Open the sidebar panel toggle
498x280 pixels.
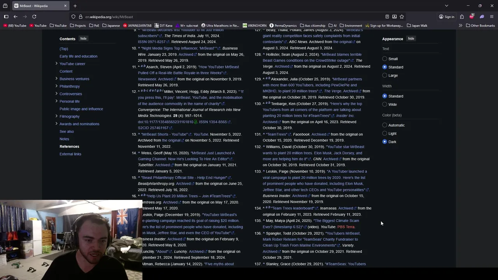click(6, 17)
